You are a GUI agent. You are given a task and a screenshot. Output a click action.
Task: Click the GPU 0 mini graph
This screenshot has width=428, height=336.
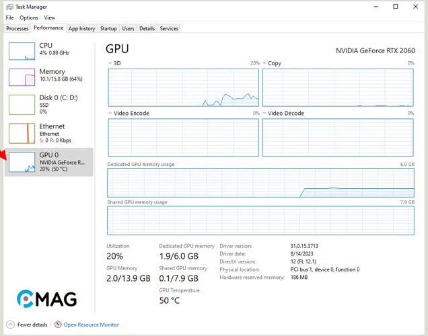tap(22, 162)
